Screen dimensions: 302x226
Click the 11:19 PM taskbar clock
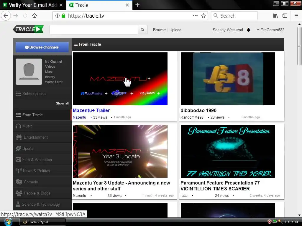point(291,222)
